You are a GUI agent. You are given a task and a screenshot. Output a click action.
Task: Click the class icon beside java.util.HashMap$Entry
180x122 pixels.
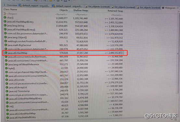click(5, 21)
